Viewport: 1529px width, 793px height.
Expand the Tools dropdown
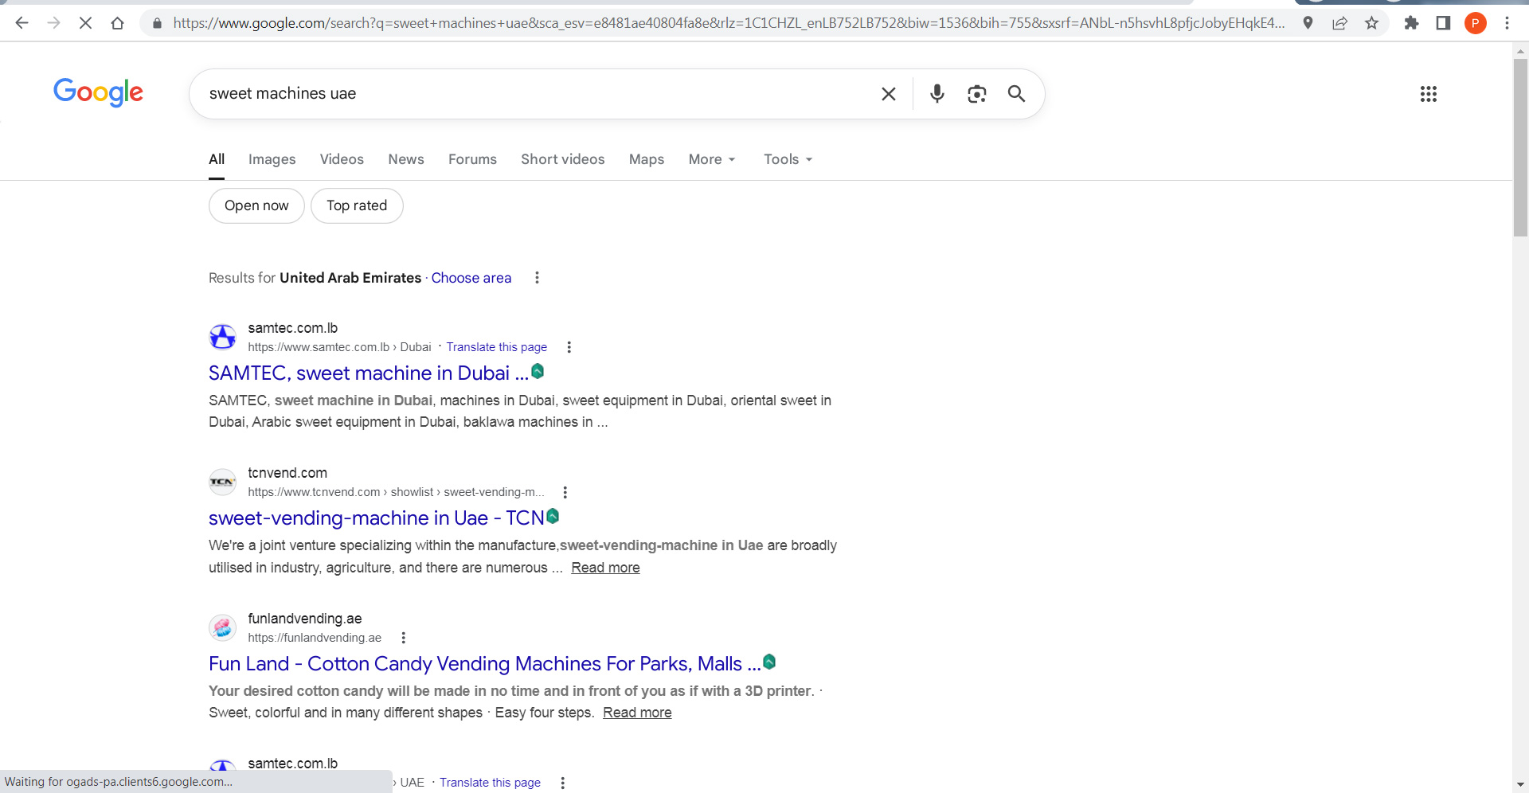[788, 159]
